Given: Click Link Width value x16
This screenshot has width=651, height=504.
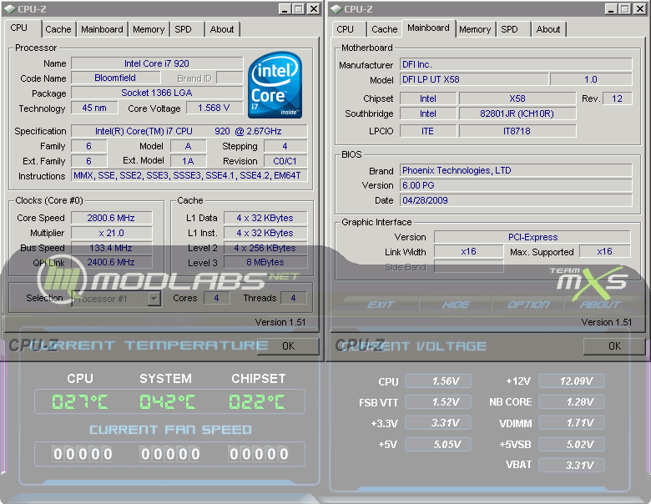Looking at the screenshot, I should tap(469, 252).
